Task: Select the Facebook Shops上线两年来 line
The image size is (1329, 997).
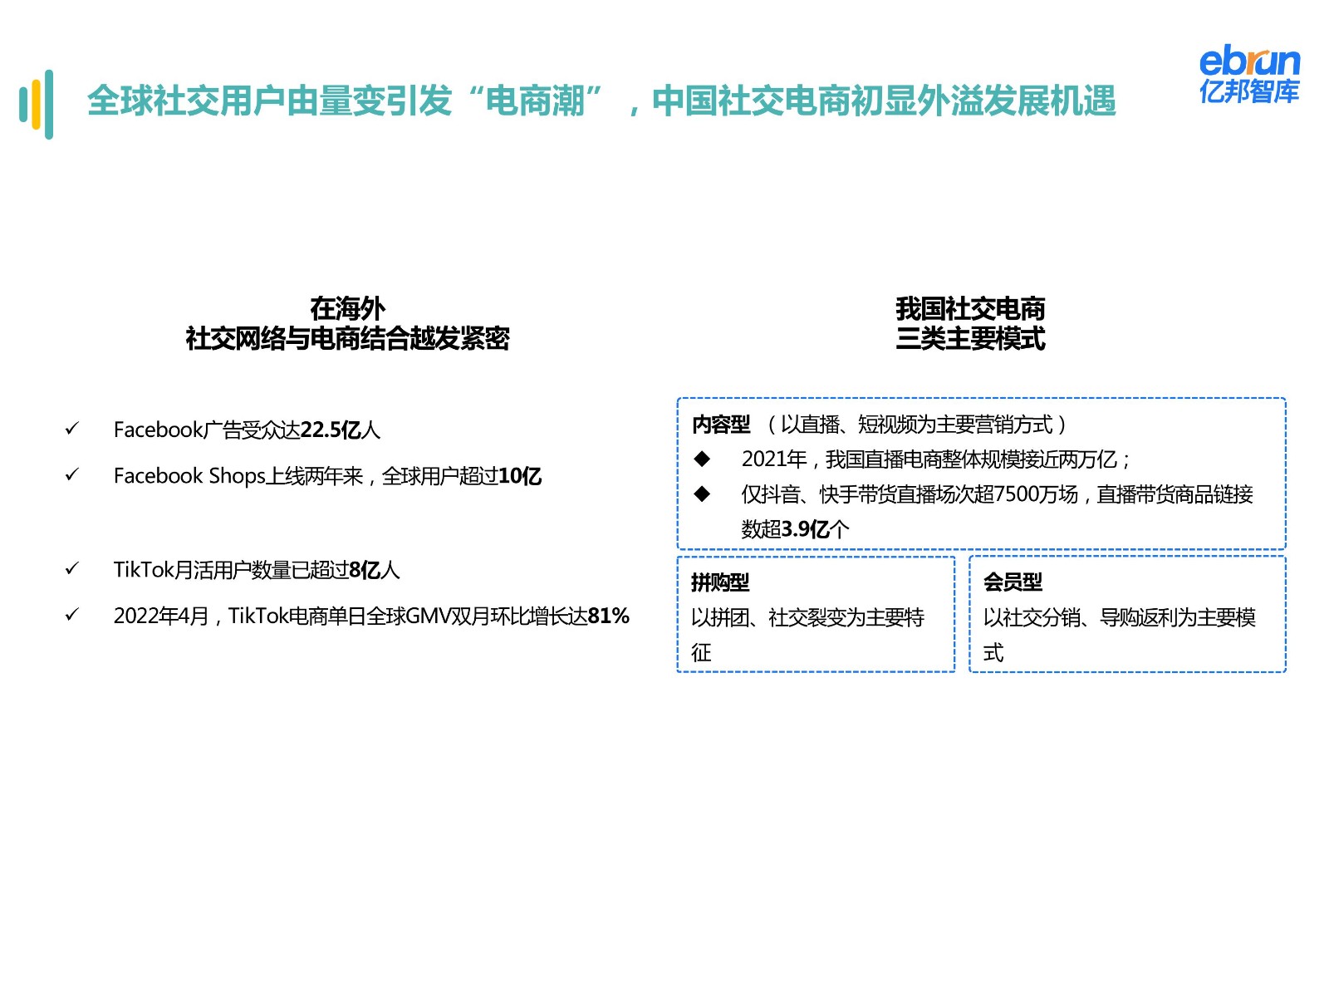Action: click(327, 476)
